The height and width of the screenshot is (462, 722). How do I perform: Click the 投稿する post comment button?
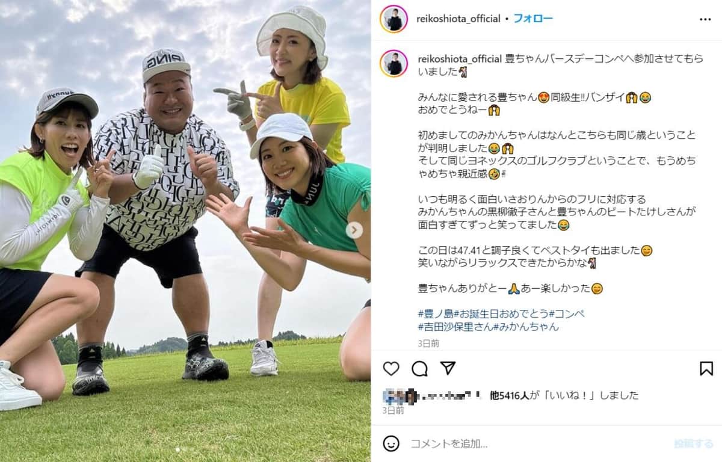coord(693,444)
